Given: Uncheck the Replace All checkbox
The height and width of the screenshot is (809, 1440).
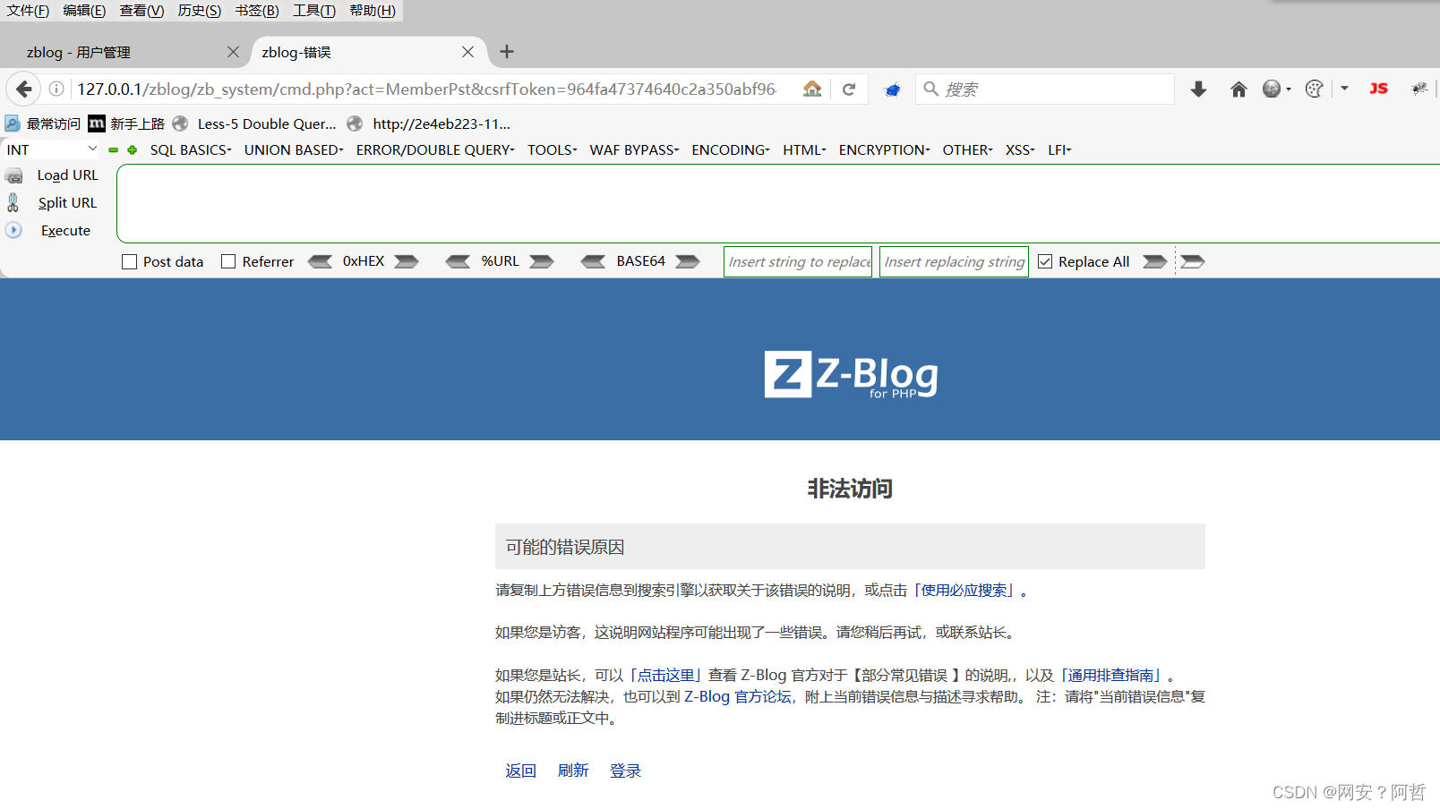Looking at the screenshot, I should [1045, 261].
